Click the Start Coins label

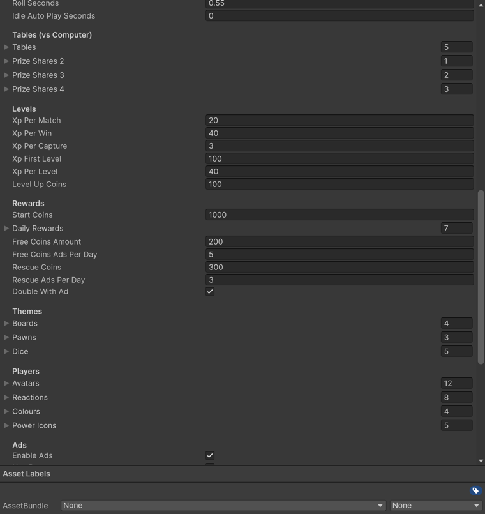click(33, 215)
